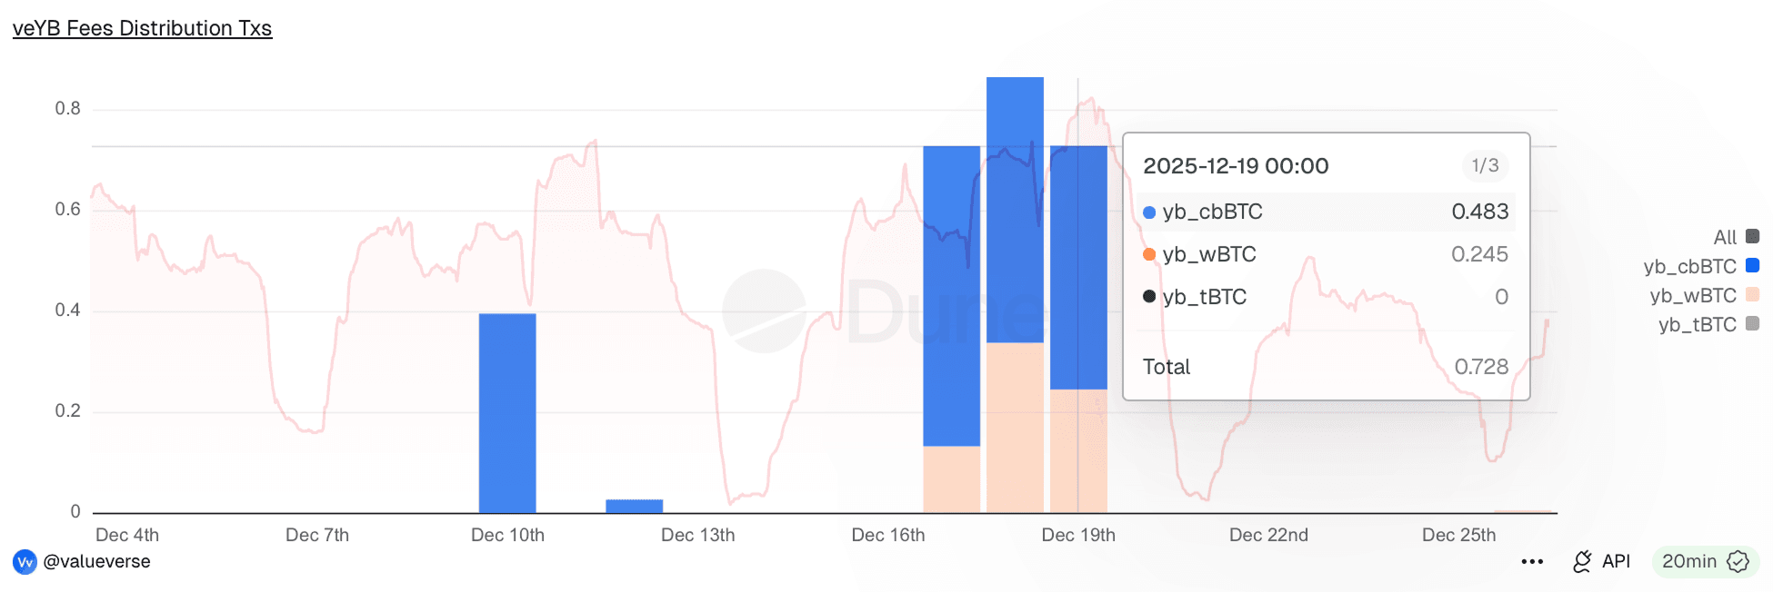Image resolution: width=1773 pixels, height=592 pixels.
Task: Open the veYB Fees Distribution Txs title link
Action: [142, 28]
